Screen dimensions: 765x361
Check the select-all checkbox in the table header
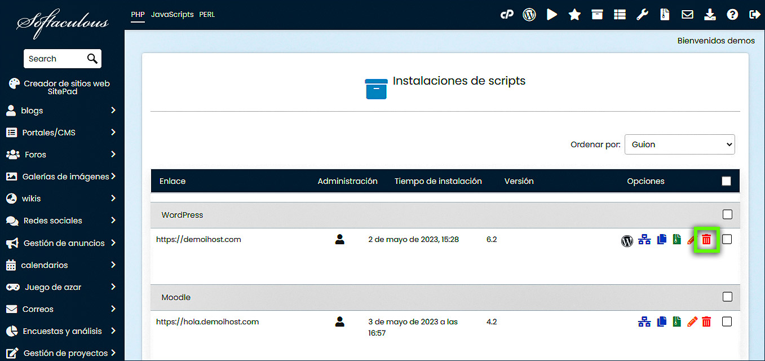click(726, 180)
